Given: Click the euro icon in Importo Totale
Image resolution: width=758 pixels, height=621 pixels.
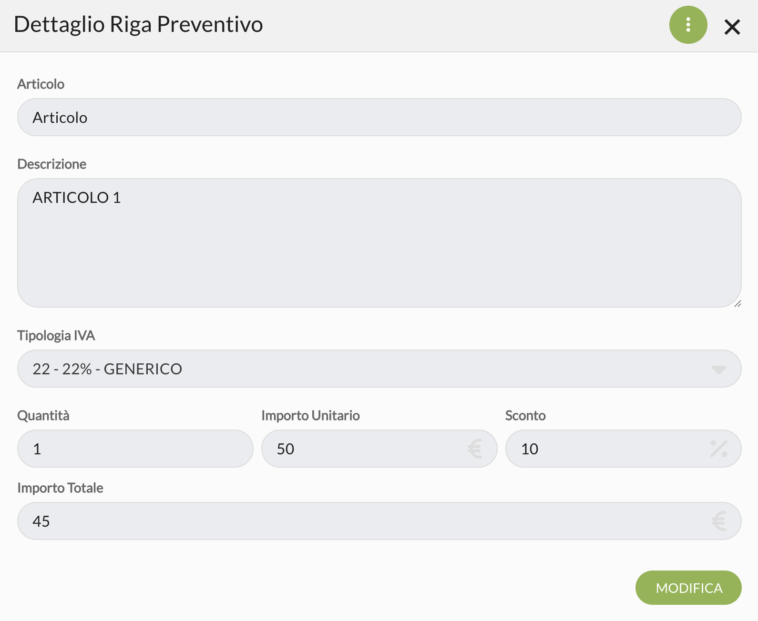Looking at the screenshot, I should click(x=718, y=521).
